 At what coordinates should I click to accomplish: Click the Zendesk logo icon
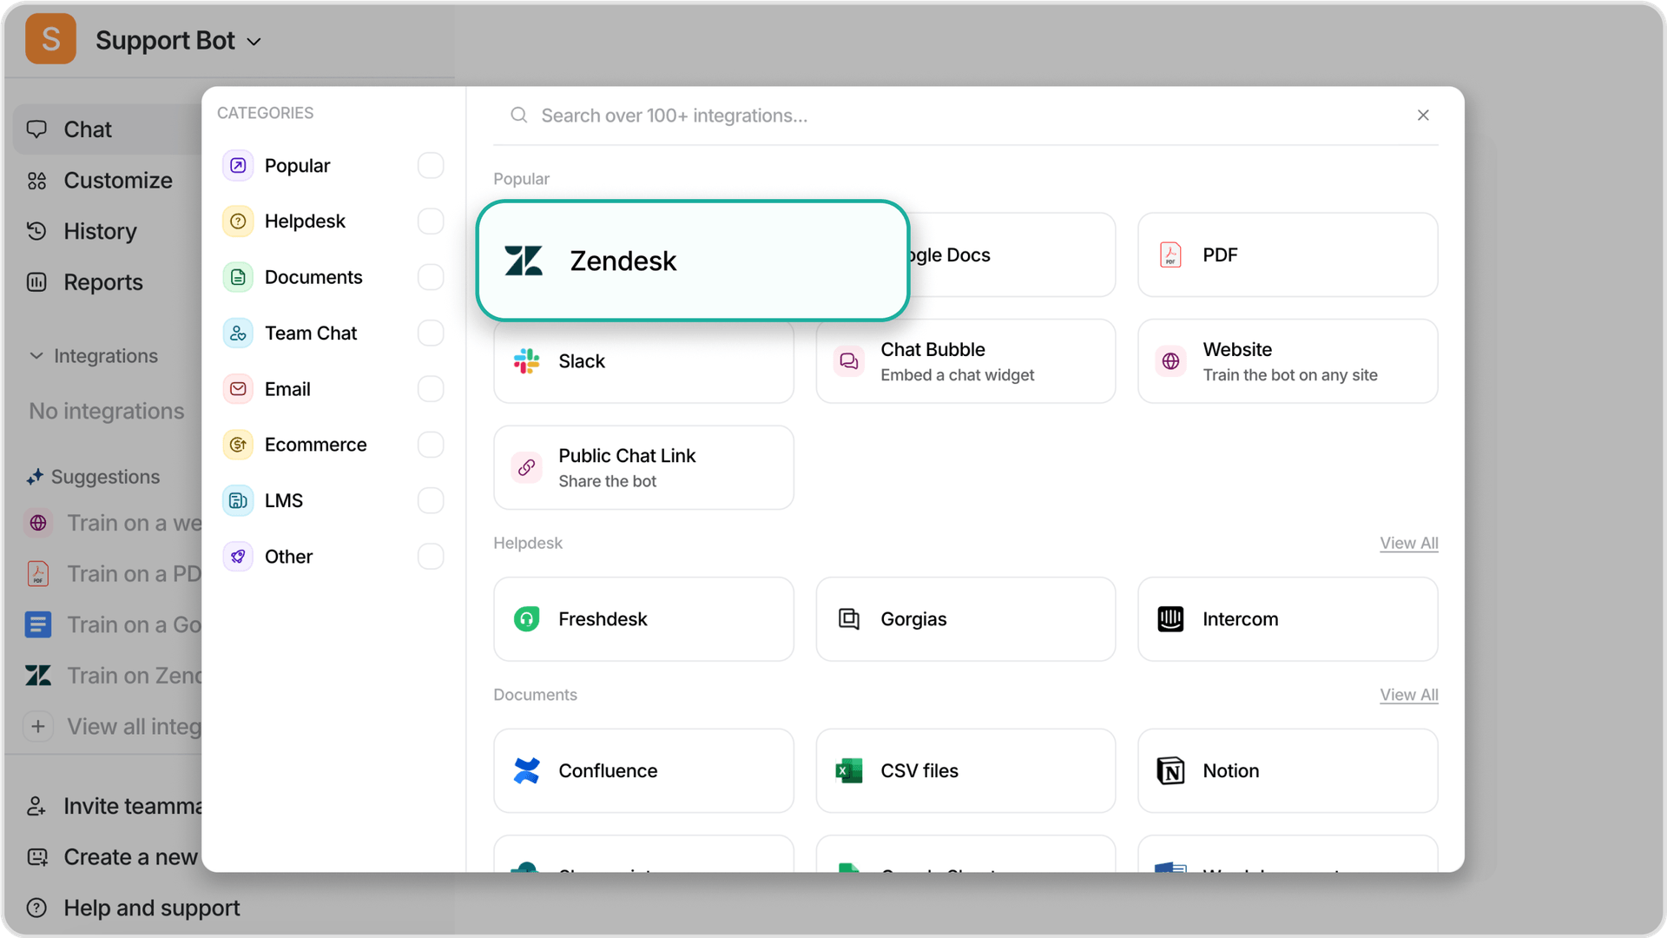click(524, 261)
